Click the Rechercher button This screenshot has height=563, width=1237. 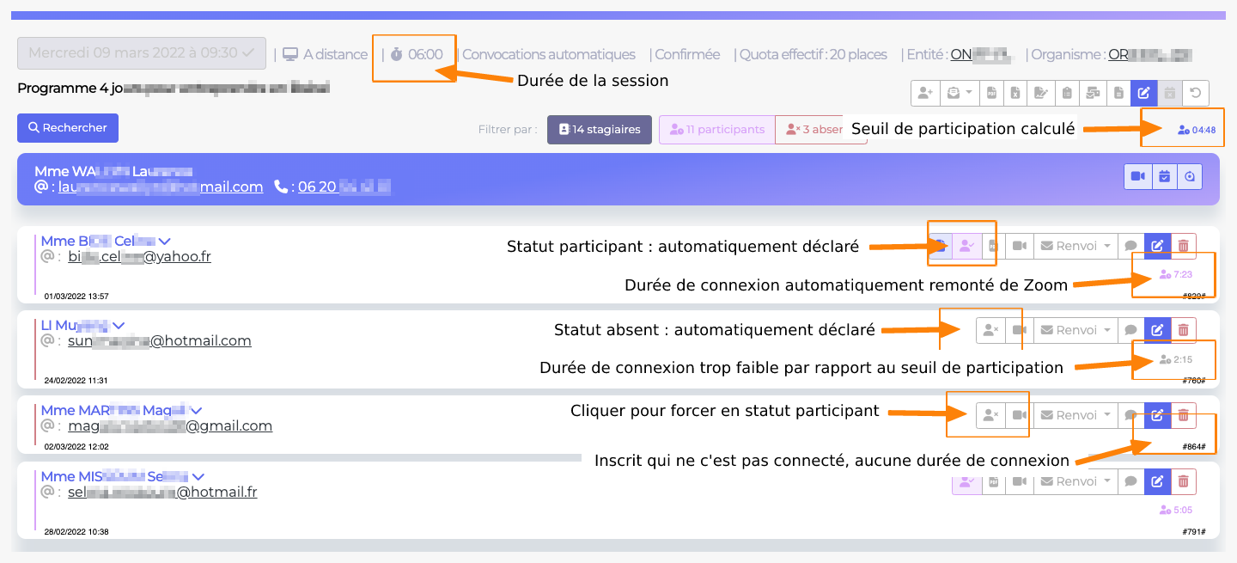click(68, 128)
